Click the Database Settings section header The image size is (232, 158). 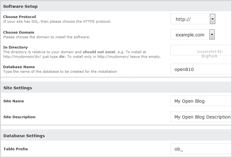[x=116, y=136]
